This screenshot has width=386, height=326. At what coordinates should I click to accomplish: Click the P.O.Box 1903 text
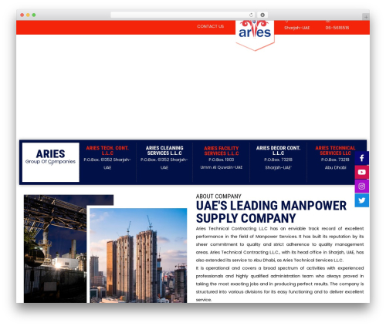pyautogui.click(x=222, y=160)
